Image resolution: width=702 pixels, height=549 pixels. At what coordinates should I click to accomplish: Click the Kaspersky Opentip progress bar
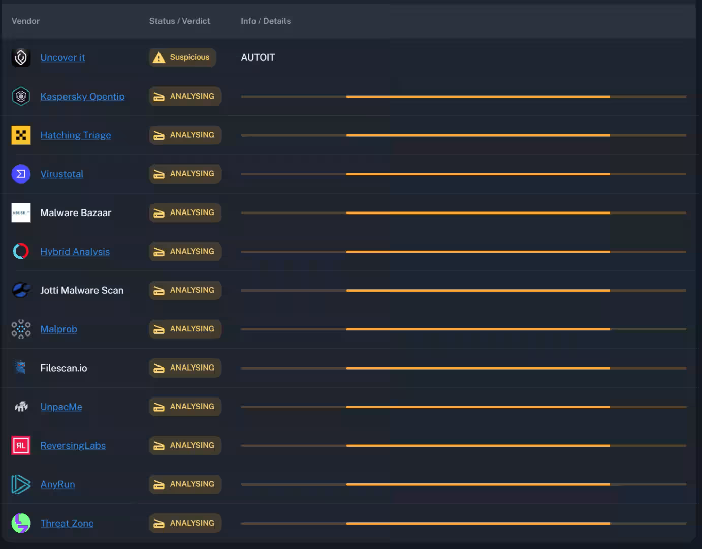(463, 96)
